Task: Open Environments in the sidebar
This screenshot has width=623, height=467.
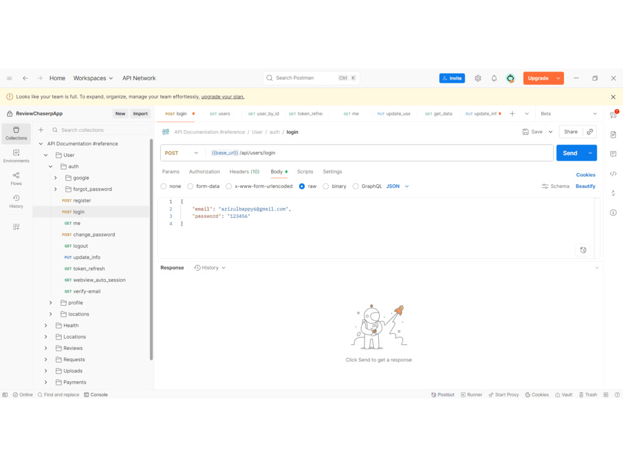Action: click(16, 156)
